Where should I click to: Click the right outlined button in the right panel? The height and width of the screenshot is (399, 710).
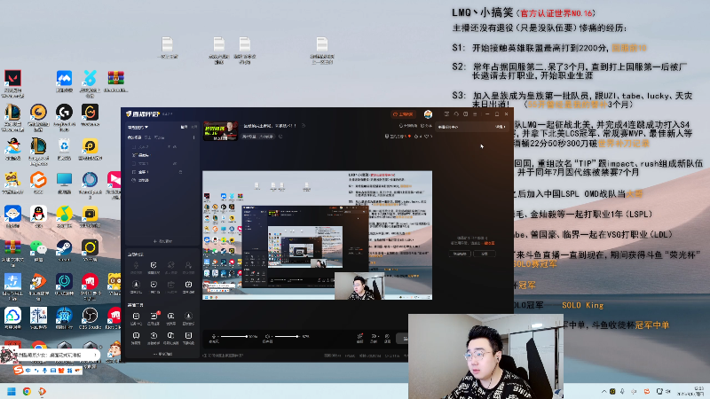(485, 254)
